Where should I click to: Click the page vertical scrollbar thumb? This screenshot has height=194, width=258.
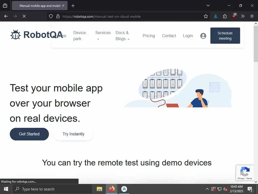[256, 44]
